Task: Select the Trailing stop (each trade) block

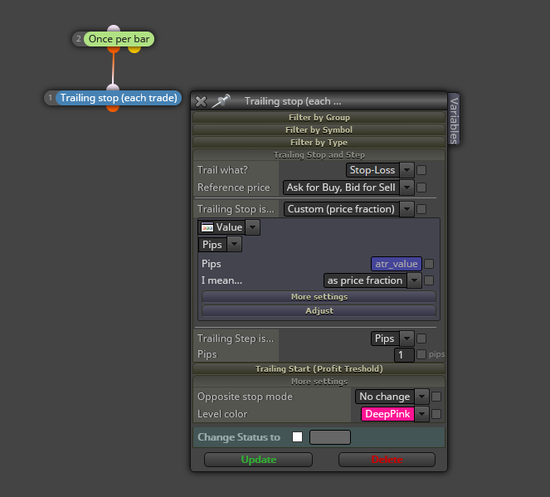Action: (119, 98)
